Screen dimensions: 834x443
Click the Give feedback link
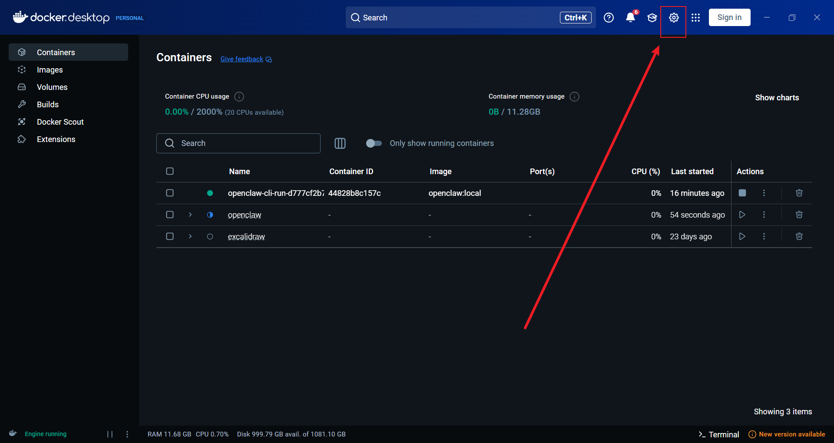242,59
